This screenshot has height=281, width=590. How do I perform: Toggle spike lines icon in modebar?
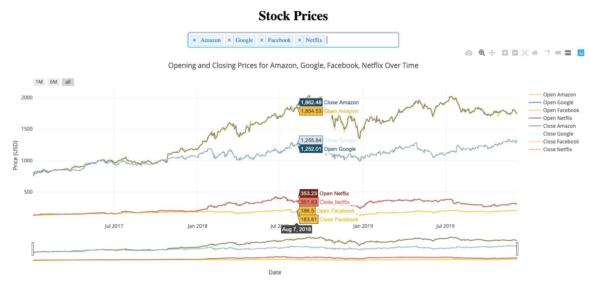point(547,53)
